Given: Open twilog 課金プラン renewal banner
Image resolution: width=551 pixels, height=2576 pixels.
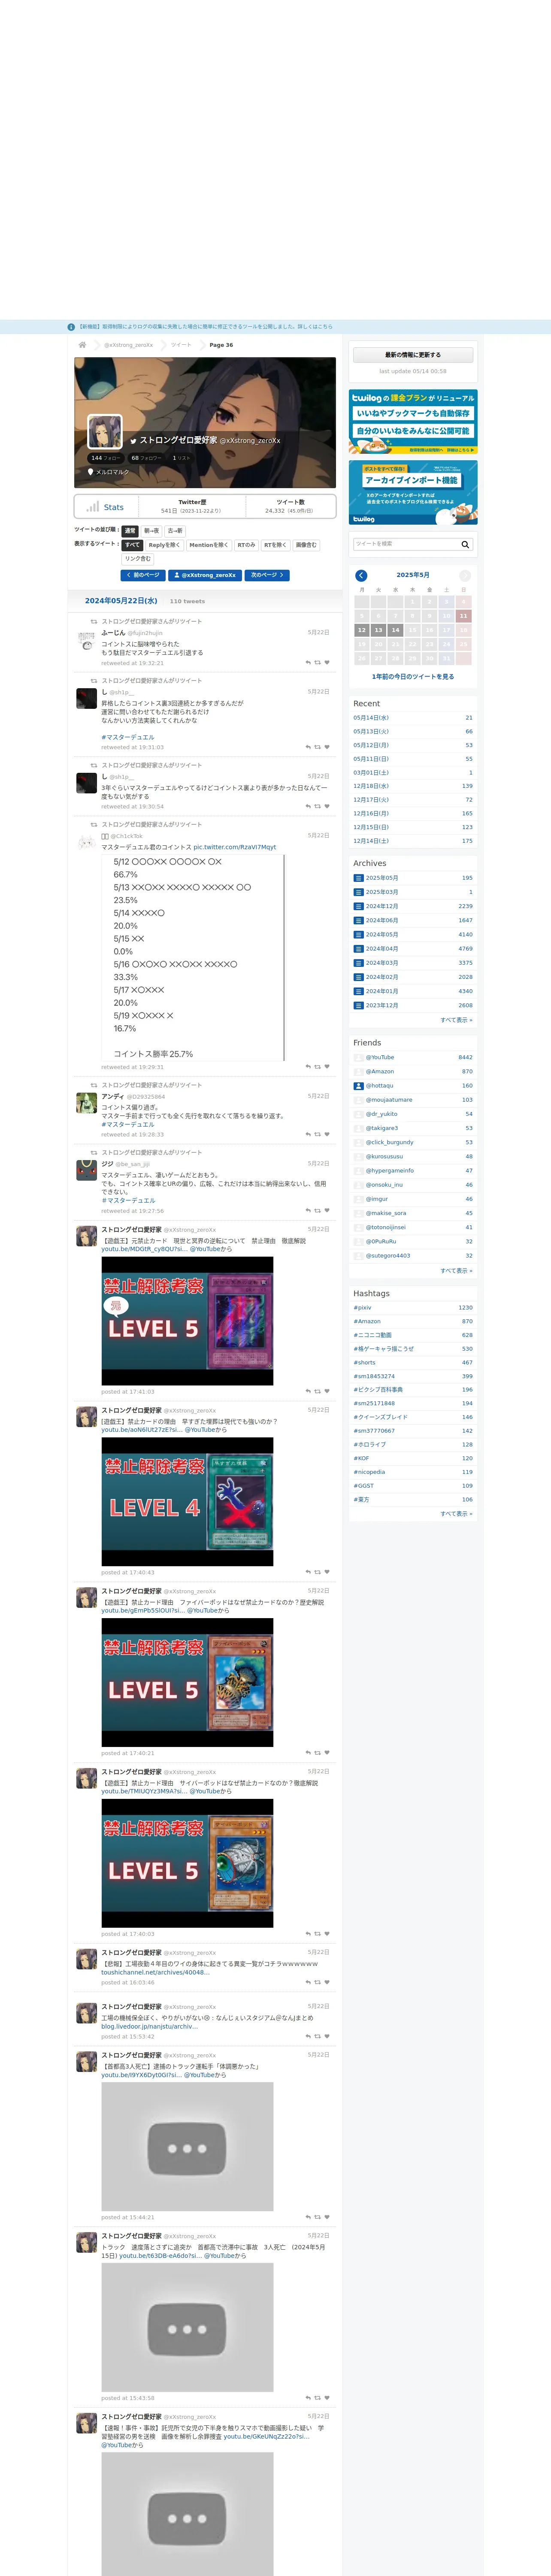Looking at the screenshot, I should 413,421.
